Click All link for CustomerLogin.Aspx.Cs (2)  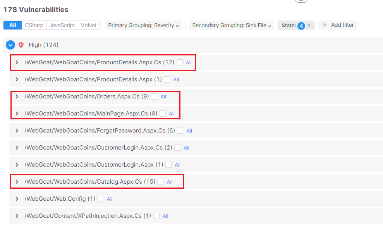(x=187, y=148)
